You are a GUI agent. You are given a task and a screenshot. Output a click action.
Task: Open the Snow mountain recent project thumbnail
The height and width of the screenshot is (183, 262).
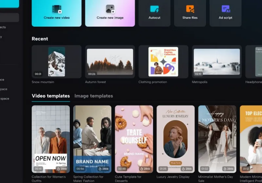pos(57,62)
